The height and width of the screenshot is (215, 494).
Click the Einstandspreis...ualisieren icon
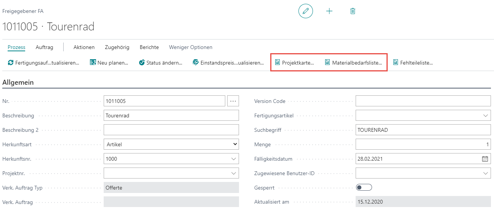tap(196, 63)
